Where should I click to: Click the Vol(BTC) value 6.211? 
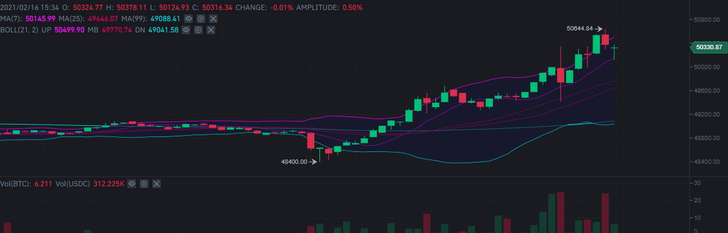(x=42, y=184)
